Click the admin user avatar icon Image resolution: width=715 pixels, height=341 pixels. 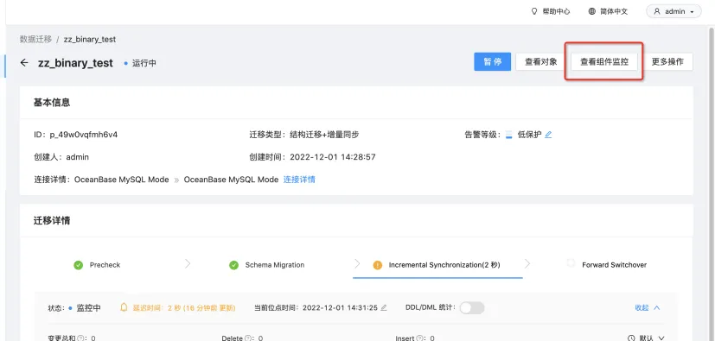[657, 11]
